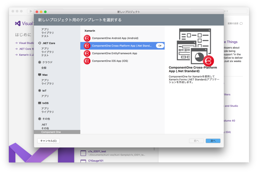This screenshot has width=258, height=173.
Task: Select the top アプリ category item
Action: click(45, 29)
